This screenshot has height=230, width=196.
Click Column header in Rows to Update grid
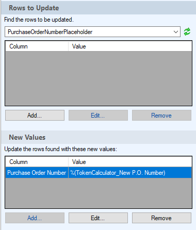(x=37, y=46)
